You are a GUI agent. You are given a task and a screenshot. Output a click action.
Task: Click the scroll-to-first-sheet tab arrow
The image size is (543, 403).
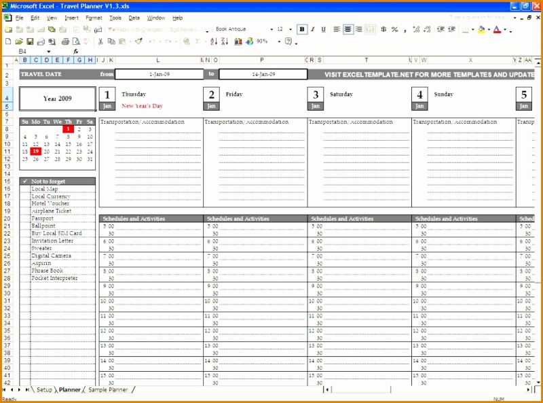point(4,390)
